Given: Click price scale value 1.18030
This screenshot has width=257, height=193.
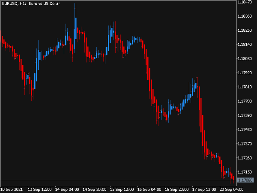Looking at the screenshot, I should click(x=245, y=59).
